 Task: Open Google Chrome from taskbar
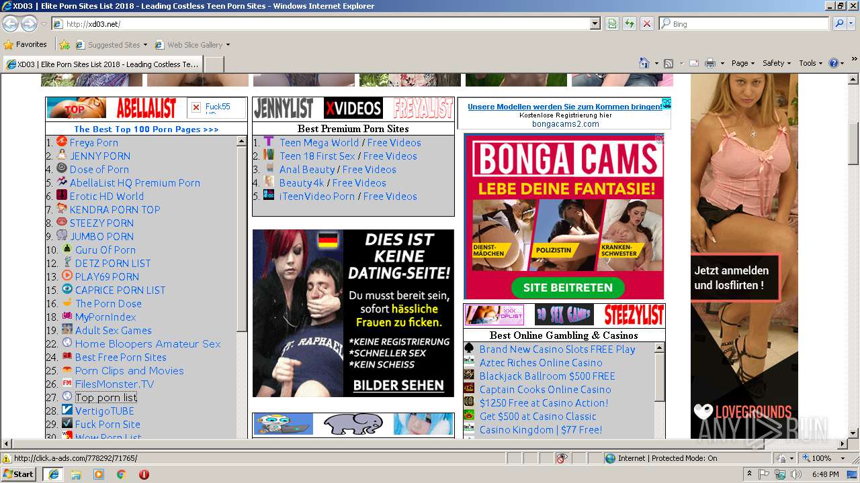(x=121, y=474)
